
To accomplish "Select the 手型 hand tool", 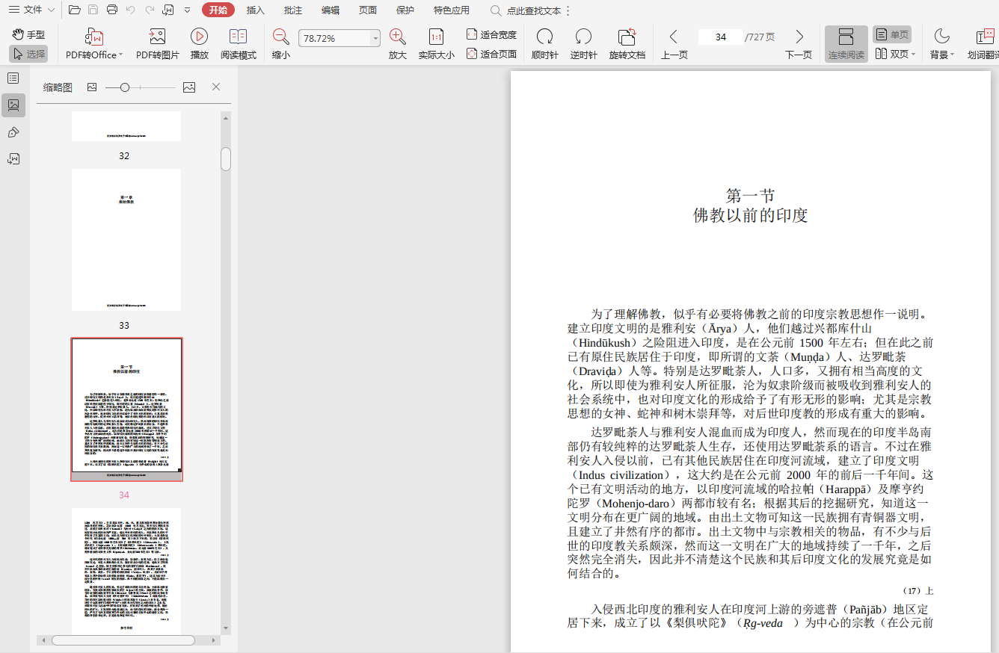I will (28, 34).
